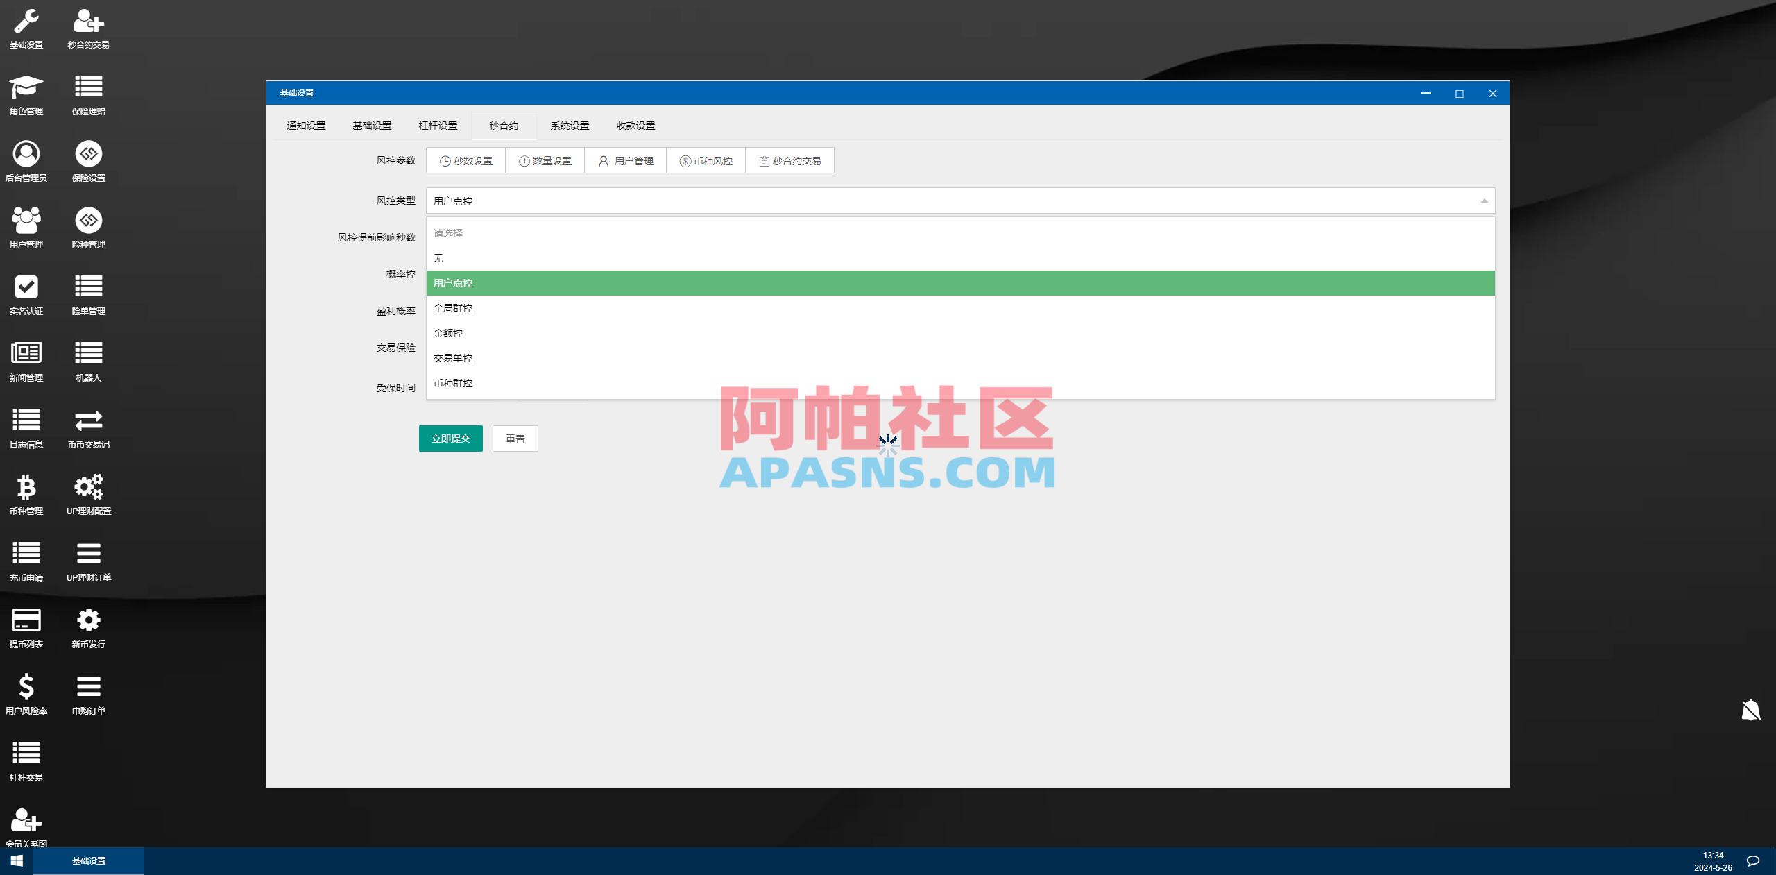Collapse the 风控类型 dropdown arrow
The height and width of the screenshot is (875, 1776).
(1485, 201)
